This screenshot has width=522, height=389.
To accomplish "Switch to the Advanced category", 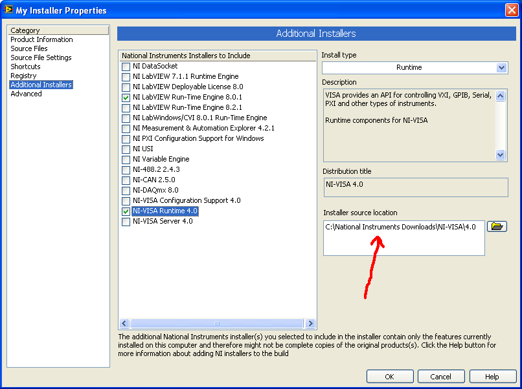I will tap(26, 94).
